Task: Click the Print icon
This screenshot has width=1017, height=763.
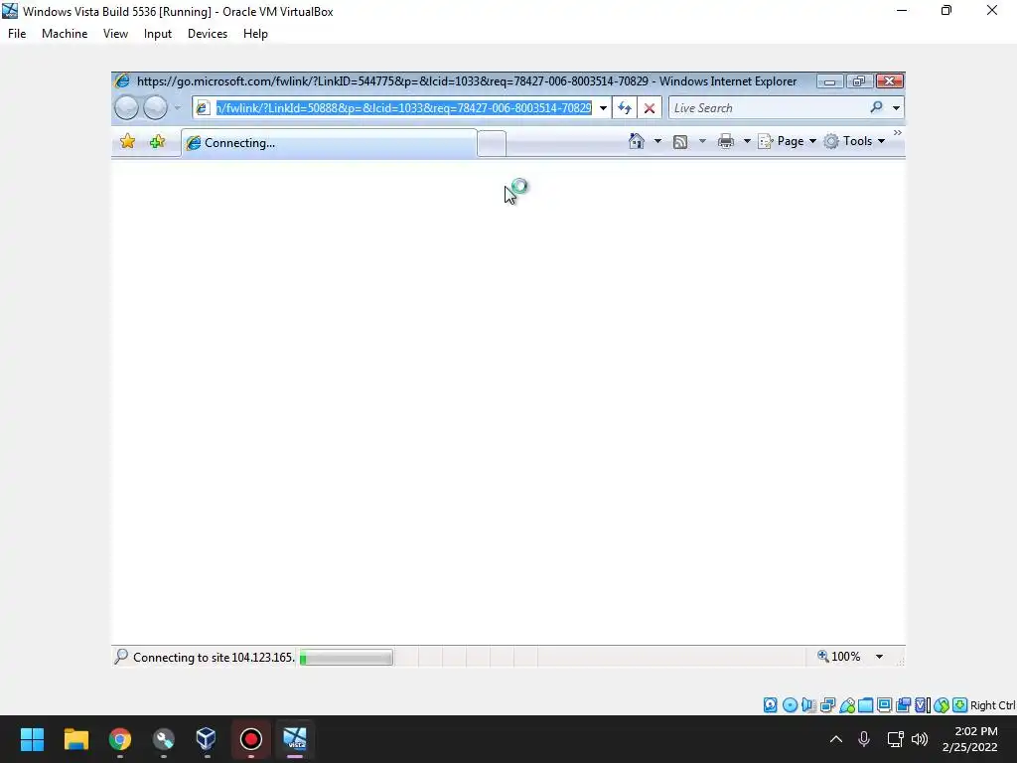Action: tap(726, 141)
